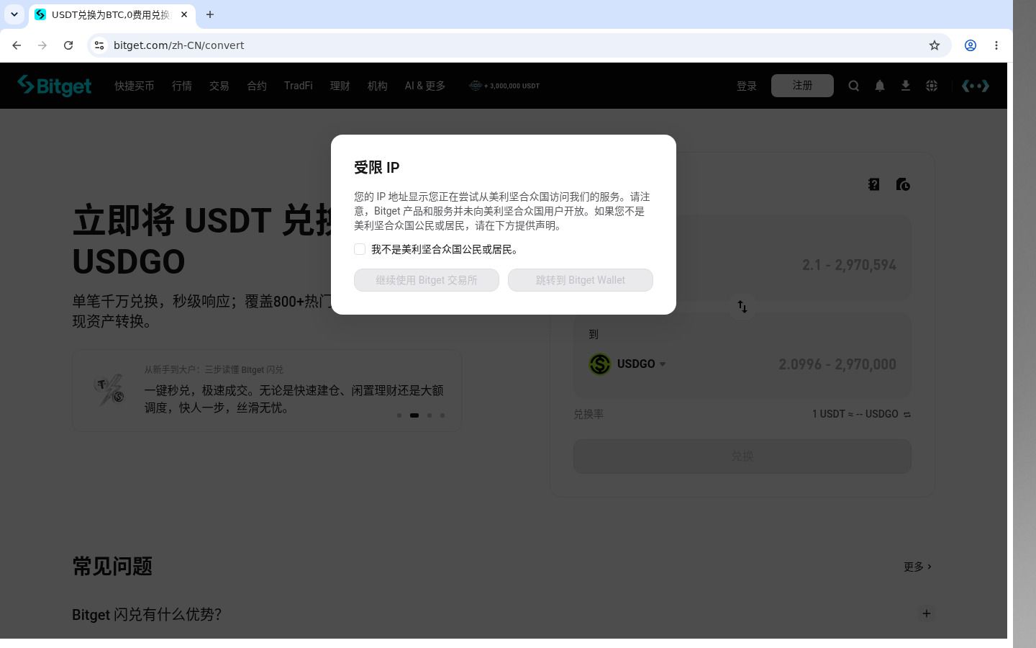Click the 3,000,000 USDT reward promo
Screen dimensions: 1036x648
504,86
